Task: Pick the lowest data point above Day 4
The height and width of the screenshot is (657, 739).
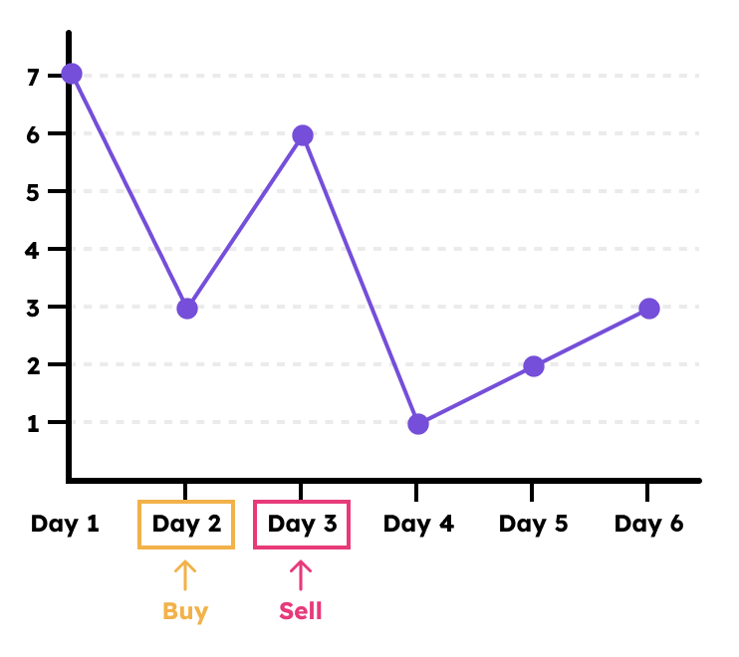Action: (x=417, y=423)
